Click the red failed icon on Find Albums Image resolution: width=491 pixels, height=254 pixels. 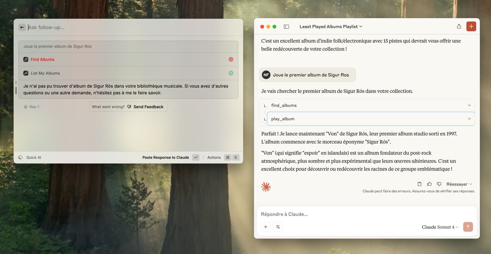click(231, 59)
